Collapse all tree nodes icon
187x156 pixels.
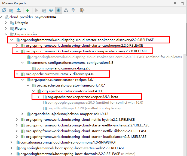(73, 10)
